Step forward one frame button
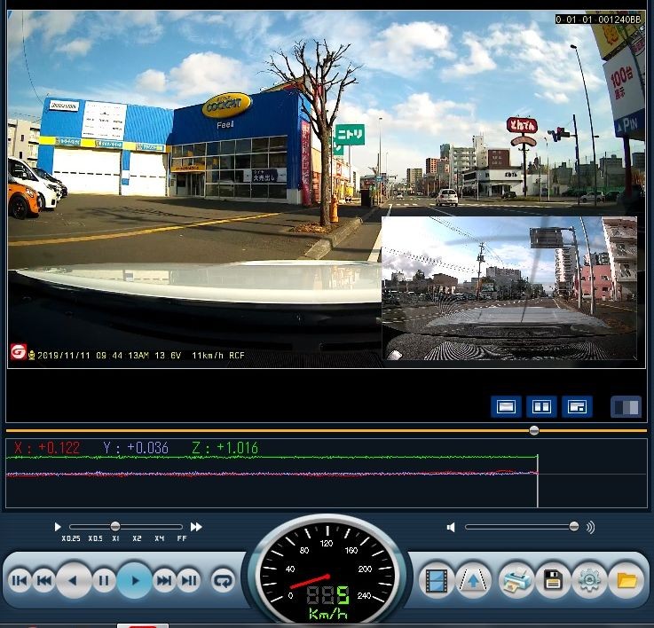Screen dimensions: 654x628 [189, 580]
